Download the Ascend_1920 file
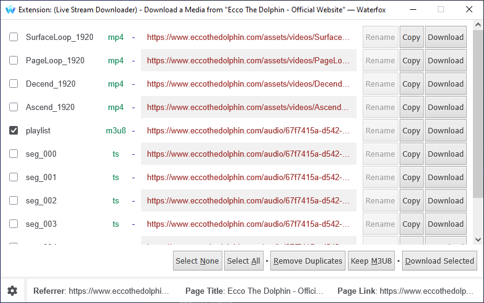 coord(445,108)
